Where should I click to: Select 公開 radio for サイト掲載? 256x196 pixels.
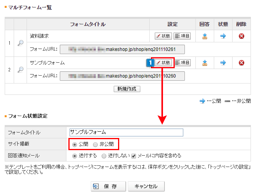point(74,145)
